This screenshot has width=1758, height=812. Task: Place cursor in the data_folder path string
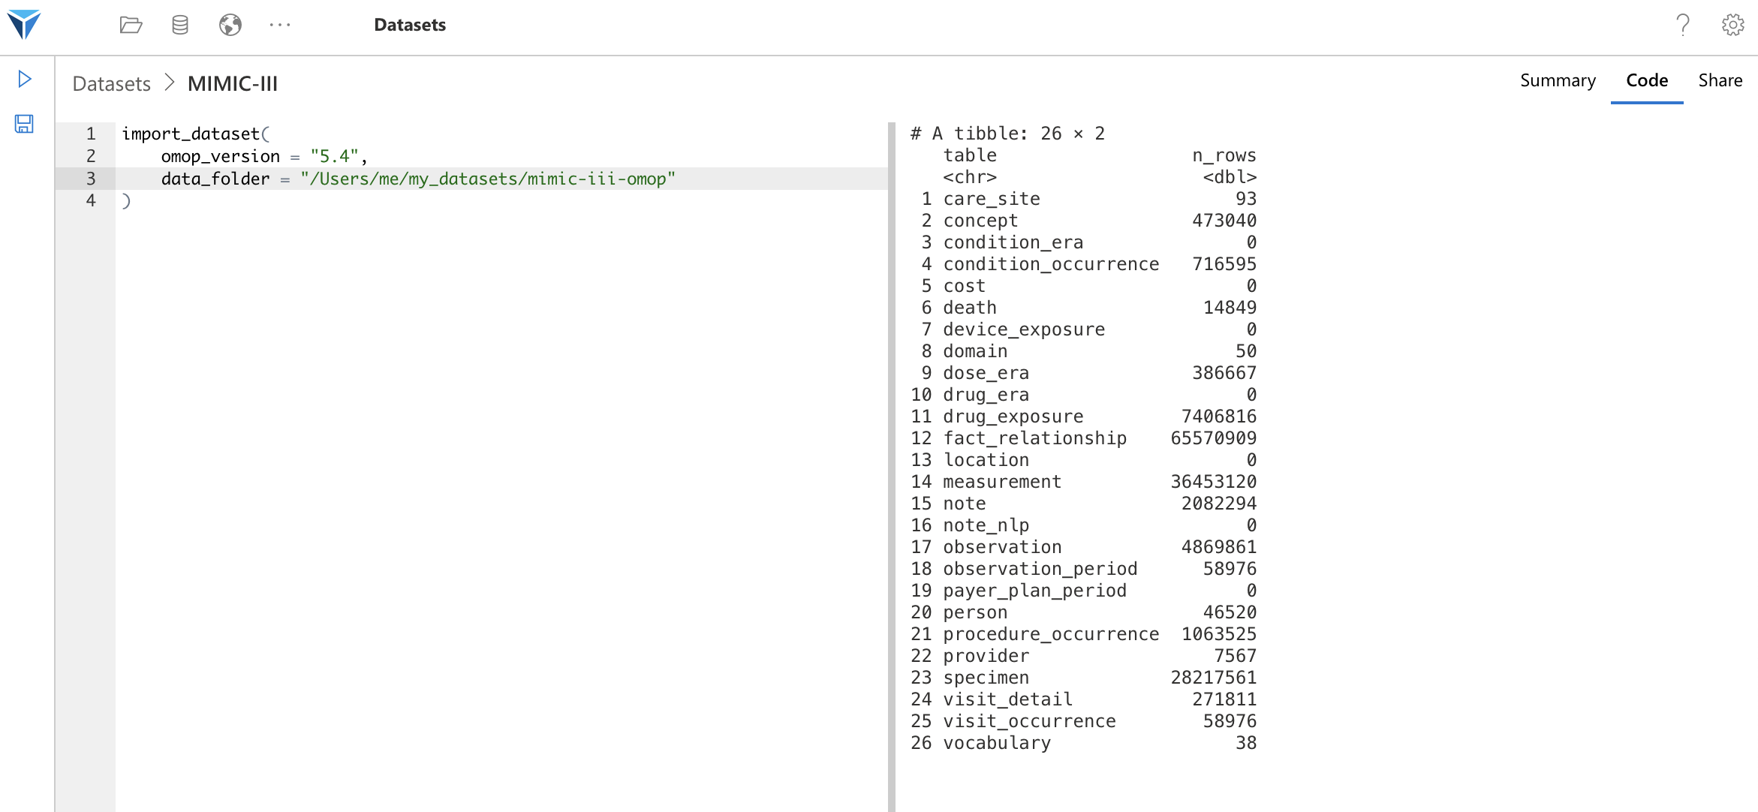click(x=488, y=179)
